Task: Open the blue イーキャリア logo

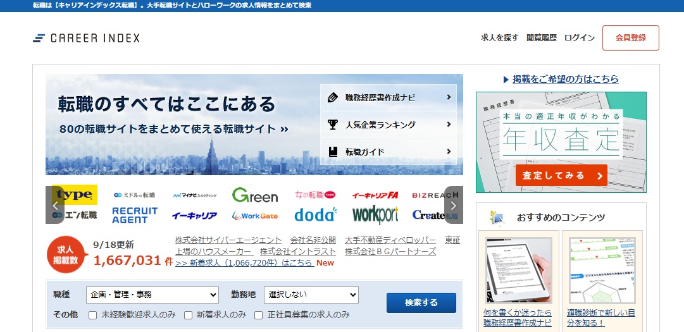Action: click(x=194, y=216)
